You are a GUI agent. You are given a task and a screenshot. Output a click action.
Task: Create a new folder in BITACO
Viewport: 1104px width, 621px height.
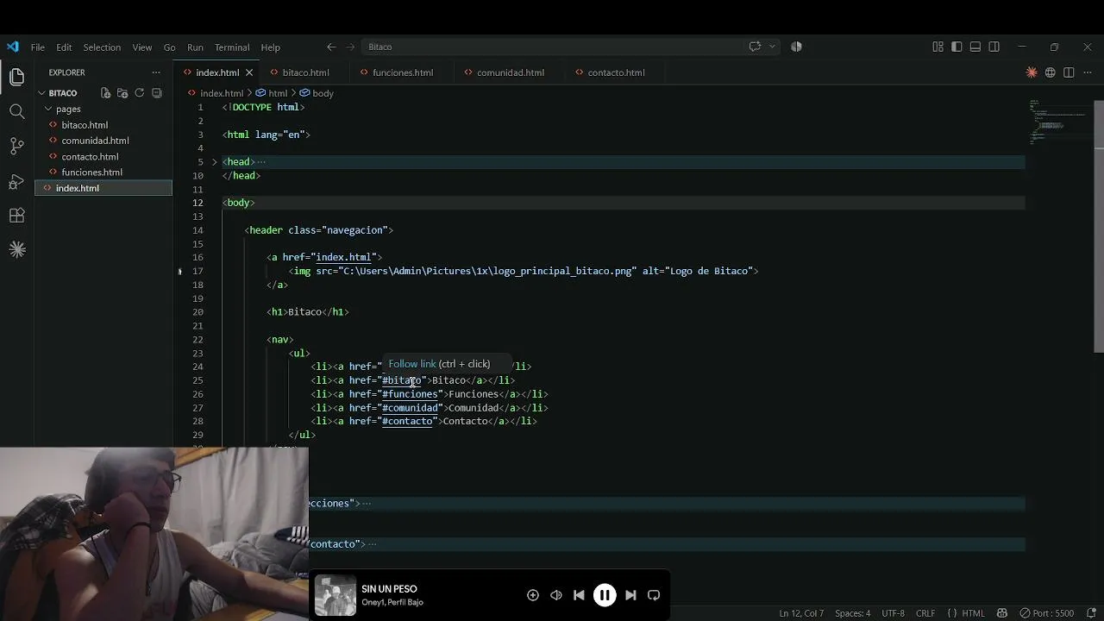coord(122,92)
